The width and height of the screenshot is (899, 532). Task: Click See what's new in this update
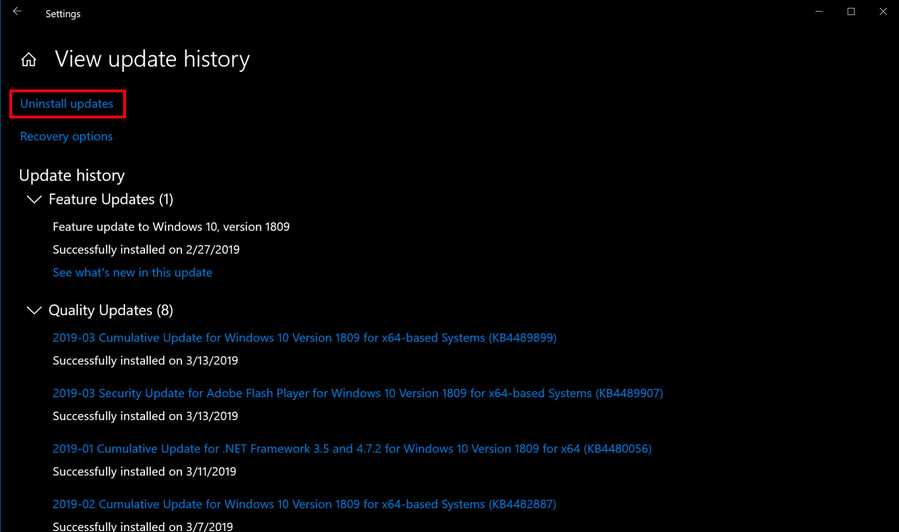(133, 272)
